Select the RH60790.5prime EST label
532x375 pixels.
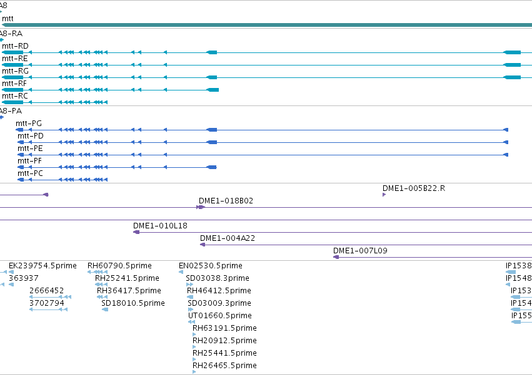119,266
